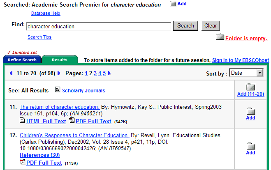Click in the Find search field
The image size is (271, 170).
pos(99,26)
